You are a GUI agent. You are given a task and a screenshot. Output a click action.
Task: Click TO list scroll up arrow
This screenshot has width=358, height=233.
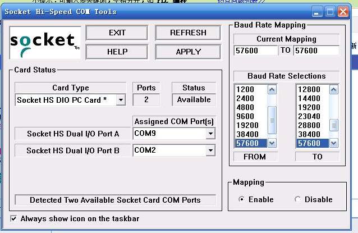tap(333, 89)
